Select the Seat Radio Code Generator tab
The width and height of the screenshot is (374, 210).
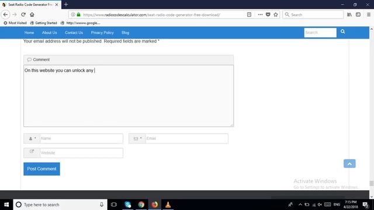[x=30, y=5]
